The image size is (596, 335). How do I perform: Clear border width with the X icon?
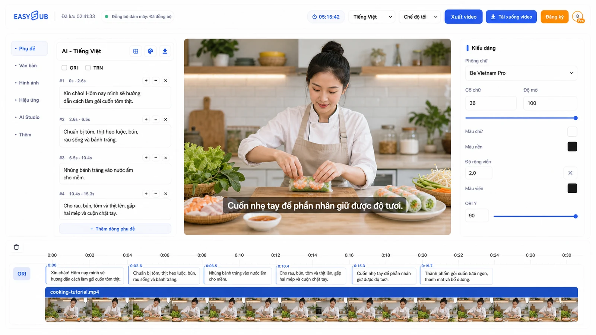tap(570, 173)
